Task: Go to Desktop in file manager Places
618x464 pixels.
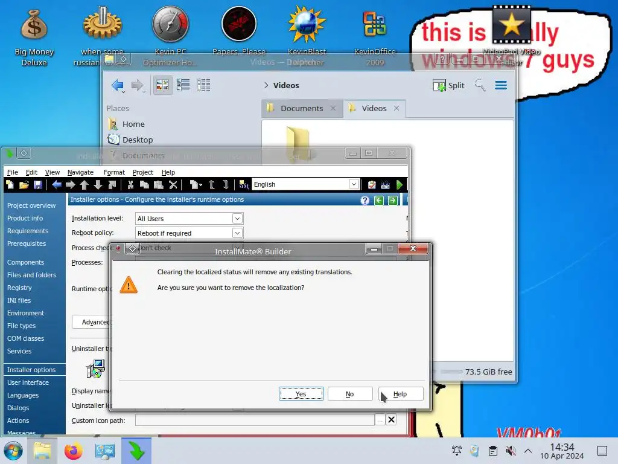Action: point(130,140)
